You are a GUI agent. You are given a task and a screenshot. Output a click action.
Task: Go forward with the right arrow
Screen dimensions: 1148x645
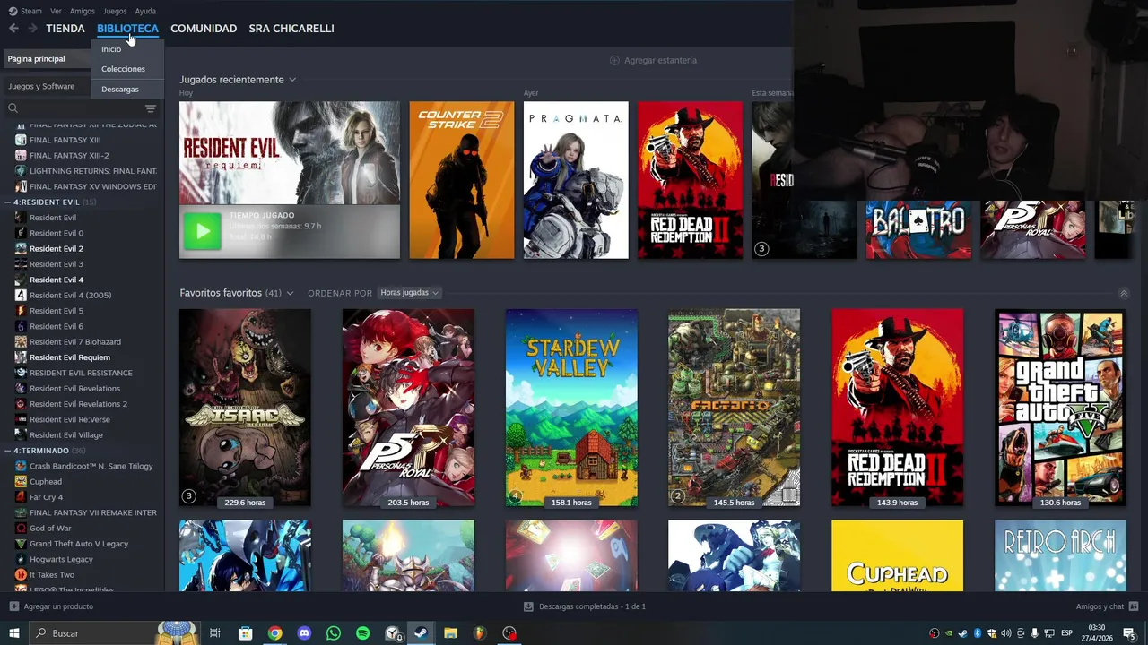tap(32, 29)
